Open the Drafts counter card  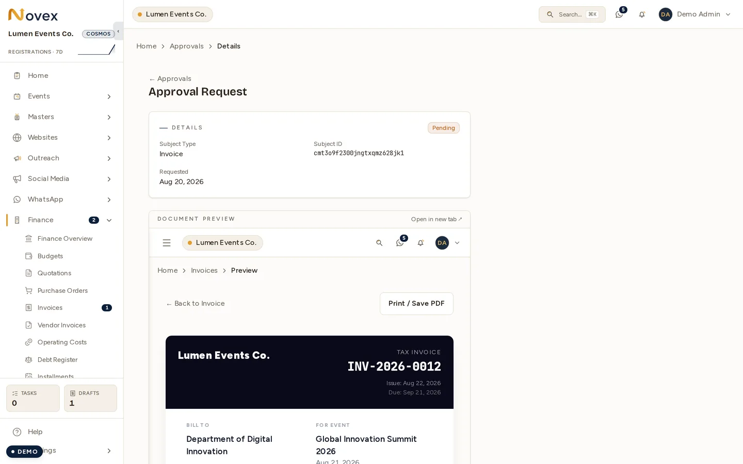(90, 398)
